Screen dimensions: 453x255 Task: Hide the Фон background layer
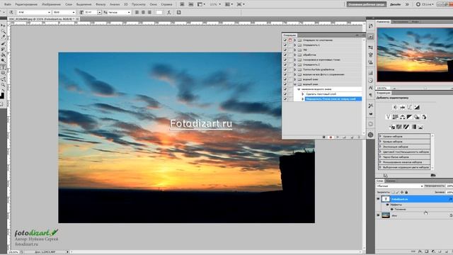click(378, 215)
